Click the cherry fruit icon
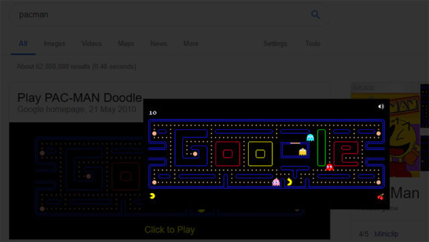Screen dimensions: 429x242 click(x=380, y=196)
